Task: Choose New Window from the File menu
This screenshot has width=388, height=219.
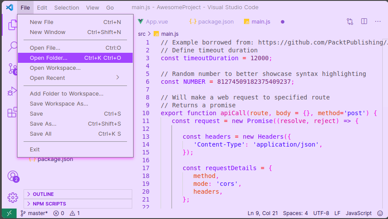Action: coord(75,32)
